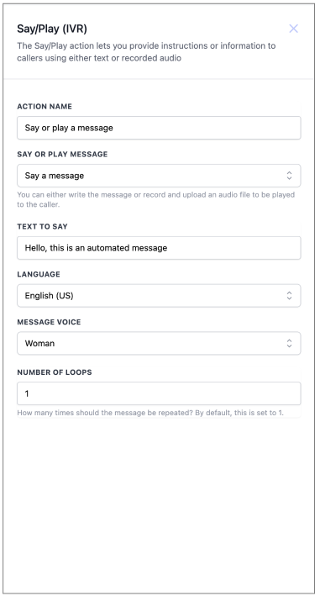
Task: Open the Woman message voice dropdown
Action: [159, 344]
